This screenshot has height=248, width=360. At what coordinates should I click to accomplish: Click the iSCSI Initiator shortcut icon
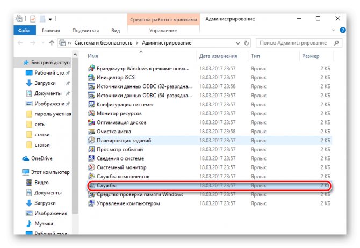91,77
